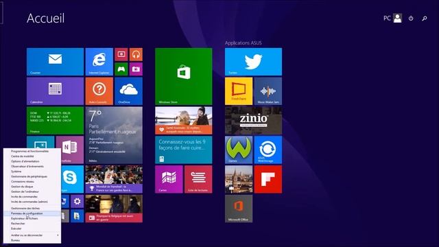Select "Gestionnaire des tâches" menu entry
Screen dimensions: 439x247
point(32,209)
